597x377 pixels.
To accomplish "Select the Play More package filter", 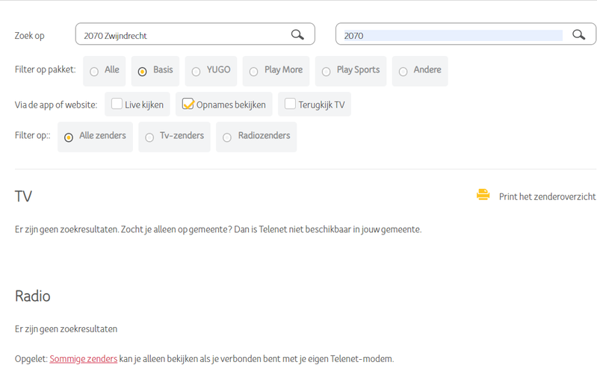I will [x=253, y=72].
